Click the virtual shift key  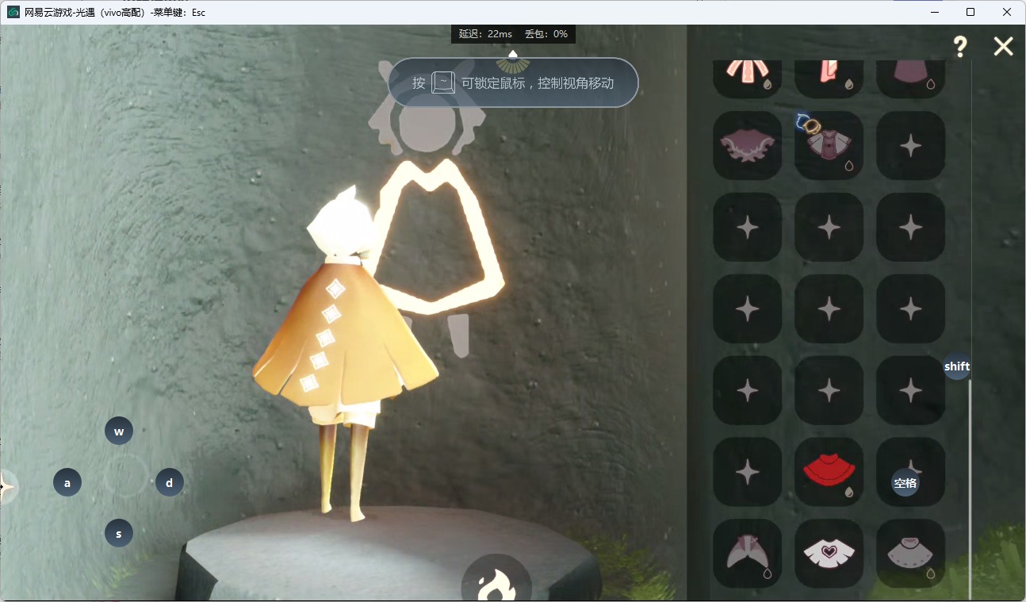[x=957, y=366]
